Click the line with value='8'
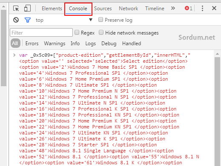The width and height of the screenshot is (221, 166). click(88, 85)
